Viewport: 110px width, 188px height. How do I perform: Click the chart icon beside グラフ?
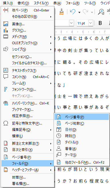(x=6, y=30)
